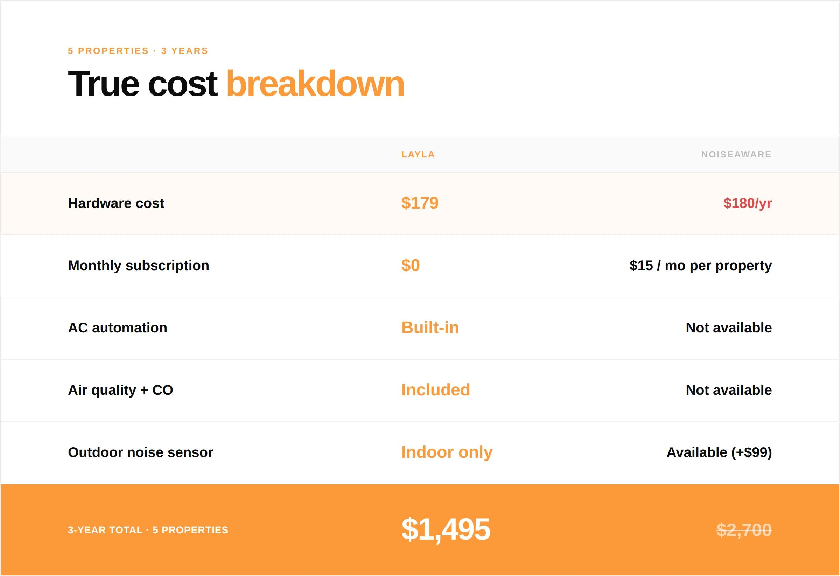Viewport: 840px width, 576px height.
Task: Click the red $180/yr value
Action: pos(748,203)
